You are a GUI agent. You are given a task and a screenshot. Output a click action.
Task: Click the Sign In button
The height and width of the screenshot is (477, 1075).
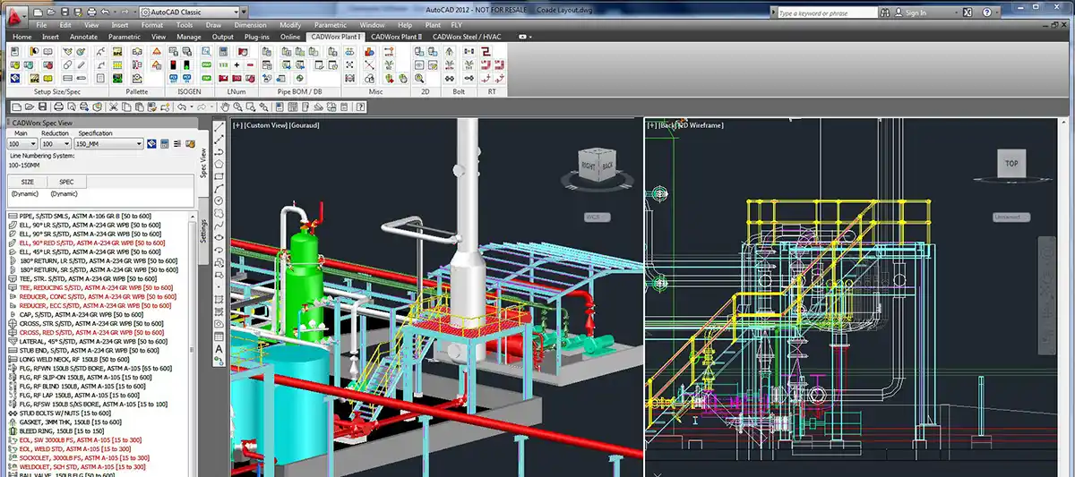916,13
